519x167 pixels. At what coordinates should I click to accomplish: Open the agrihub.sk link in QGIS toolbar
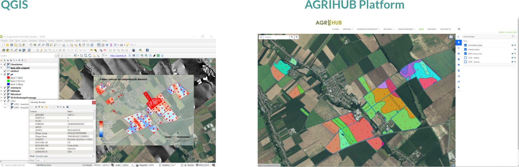tap(118, 56)
